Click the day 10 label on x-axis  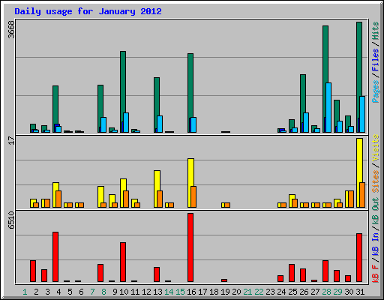click(x=124, y=292)
